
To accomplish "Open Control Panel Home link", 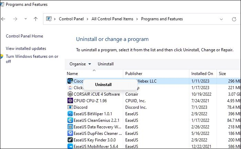I will 24,36.
